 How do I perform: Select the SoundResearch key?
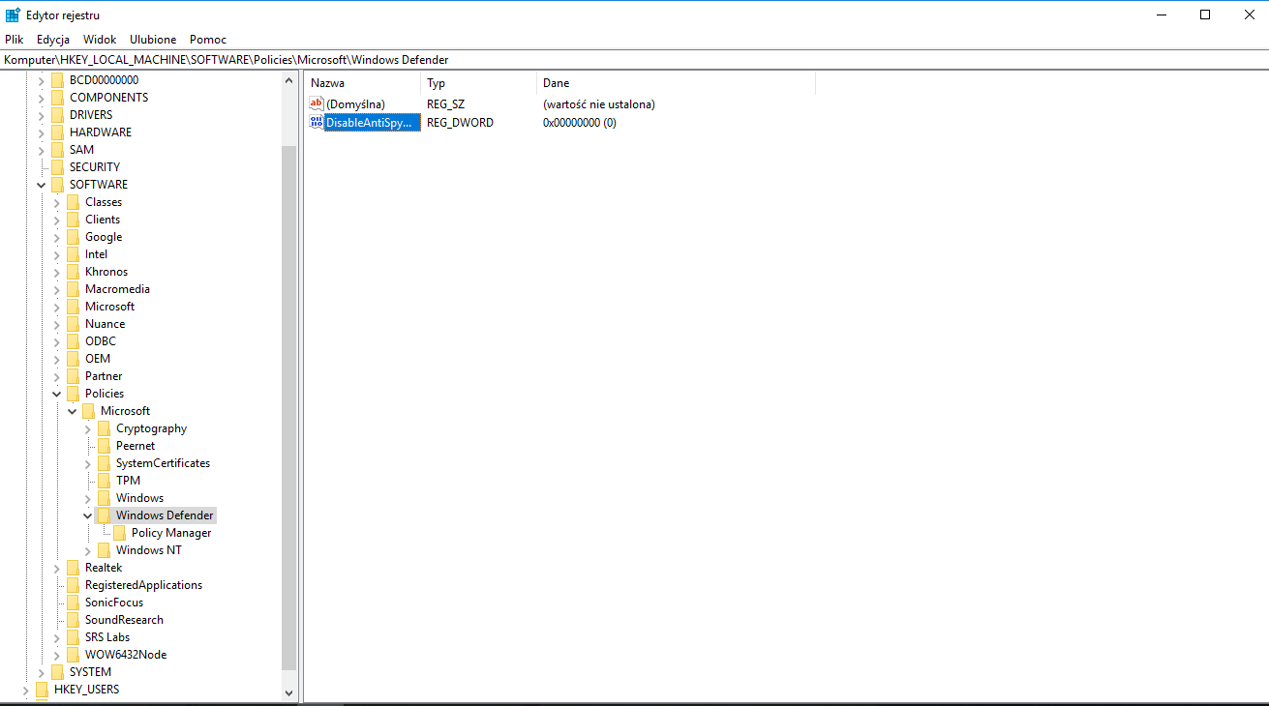(x=124, y=620)
